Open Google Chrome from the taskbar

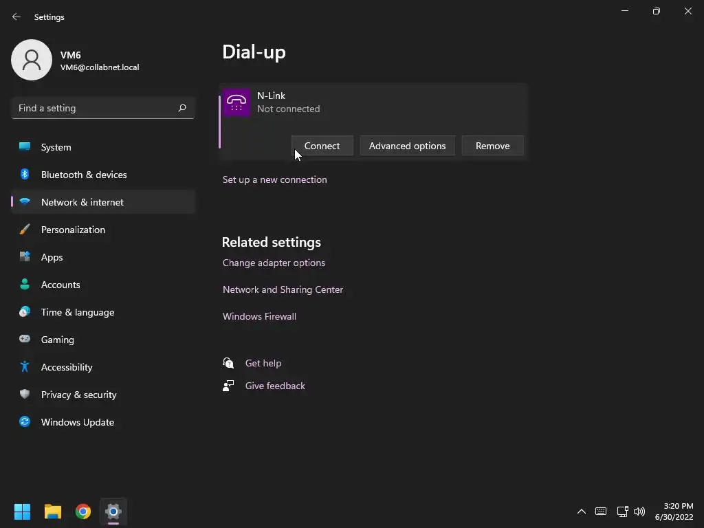click(83, 511)
